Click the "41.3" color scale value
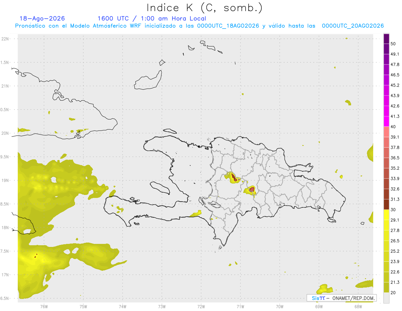 point(395,117)
